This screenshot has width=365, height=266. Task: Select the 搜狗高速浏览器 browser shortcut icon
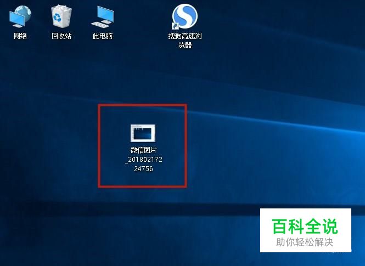pos(185,17)
